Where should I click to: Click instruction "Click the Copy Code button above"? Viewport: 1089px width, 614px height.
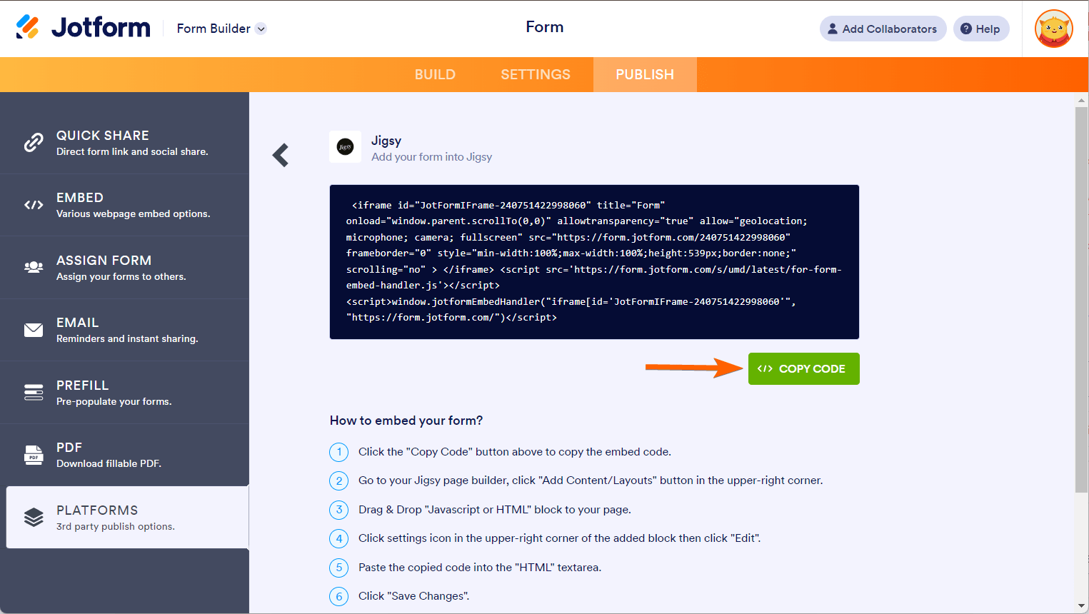pos(515,452)
